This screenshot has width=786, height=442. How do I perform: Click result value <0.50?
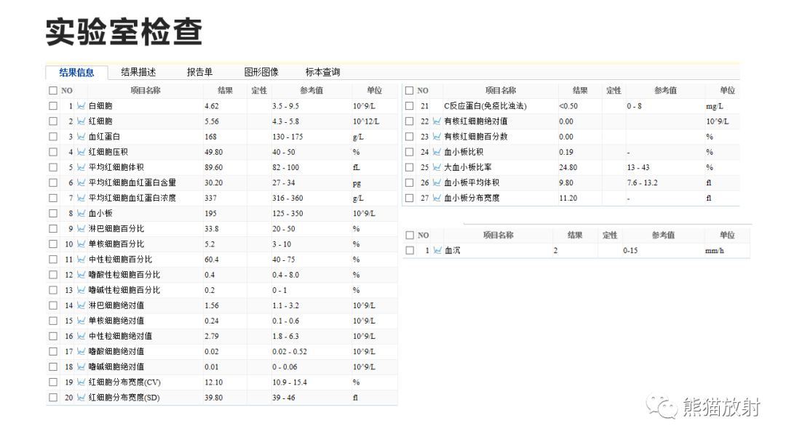coord(568,106)
